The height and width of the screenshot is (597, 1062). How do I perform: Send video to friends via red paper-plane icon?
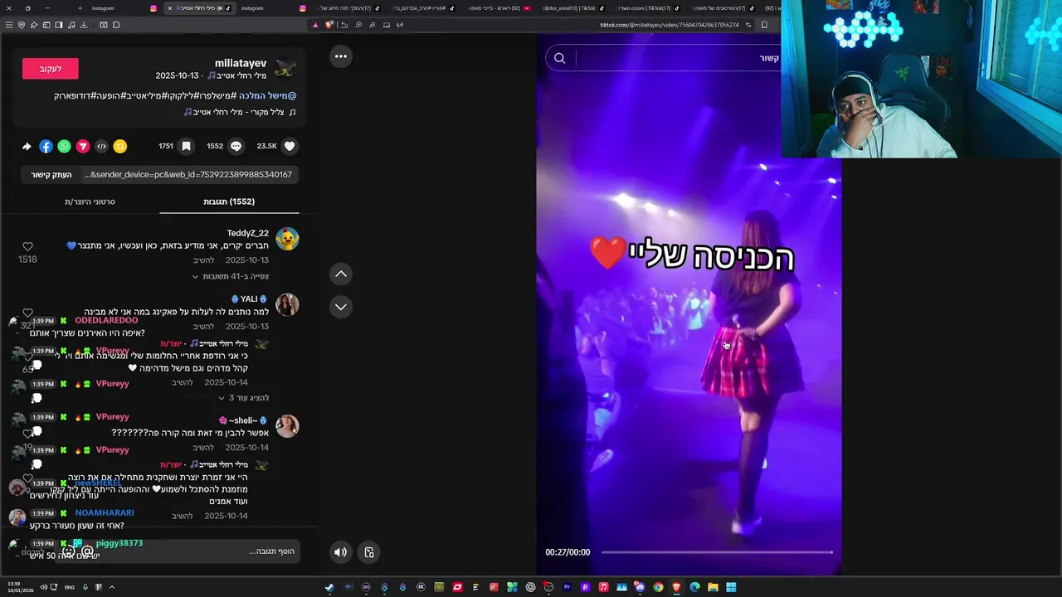pos(83,146)
